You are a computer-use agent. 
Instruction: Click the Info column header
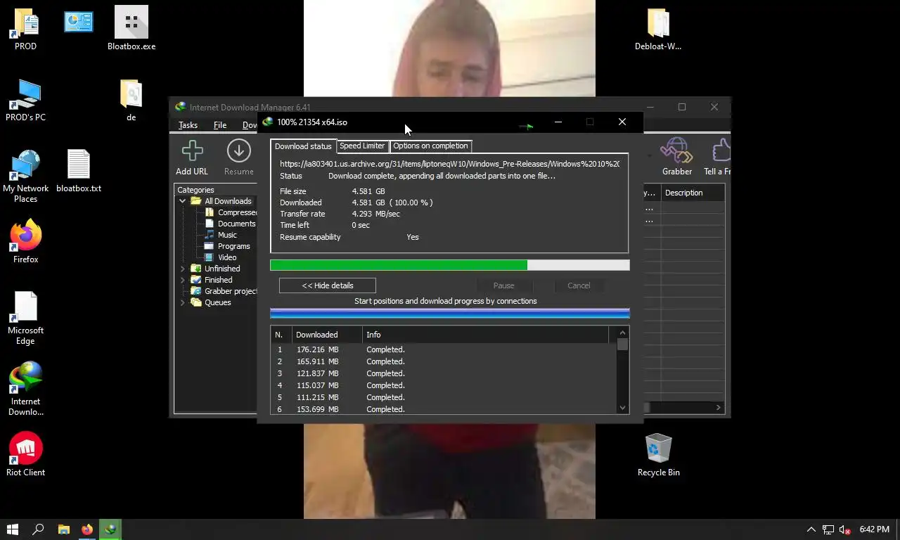click(486, 335)
